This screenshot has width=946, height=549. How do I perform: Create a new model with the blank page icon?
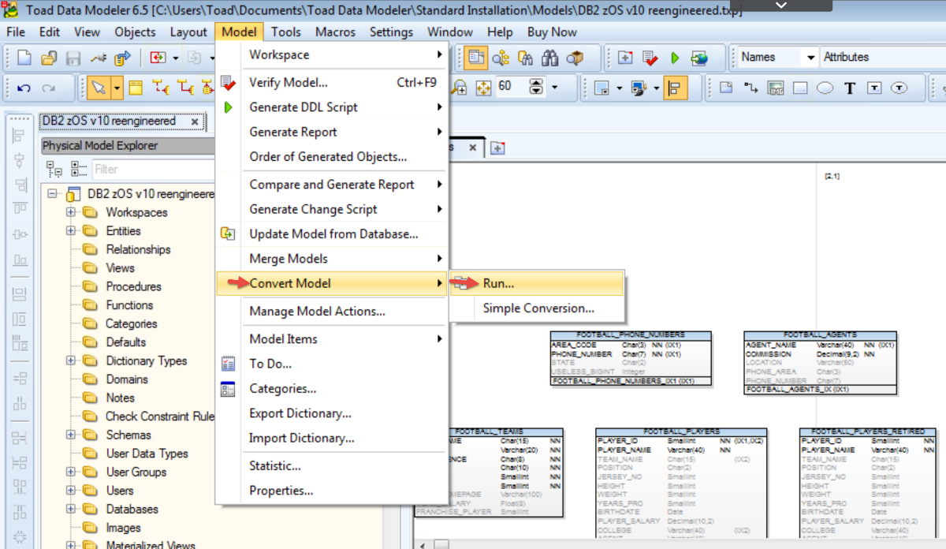[x=24, y=58]
